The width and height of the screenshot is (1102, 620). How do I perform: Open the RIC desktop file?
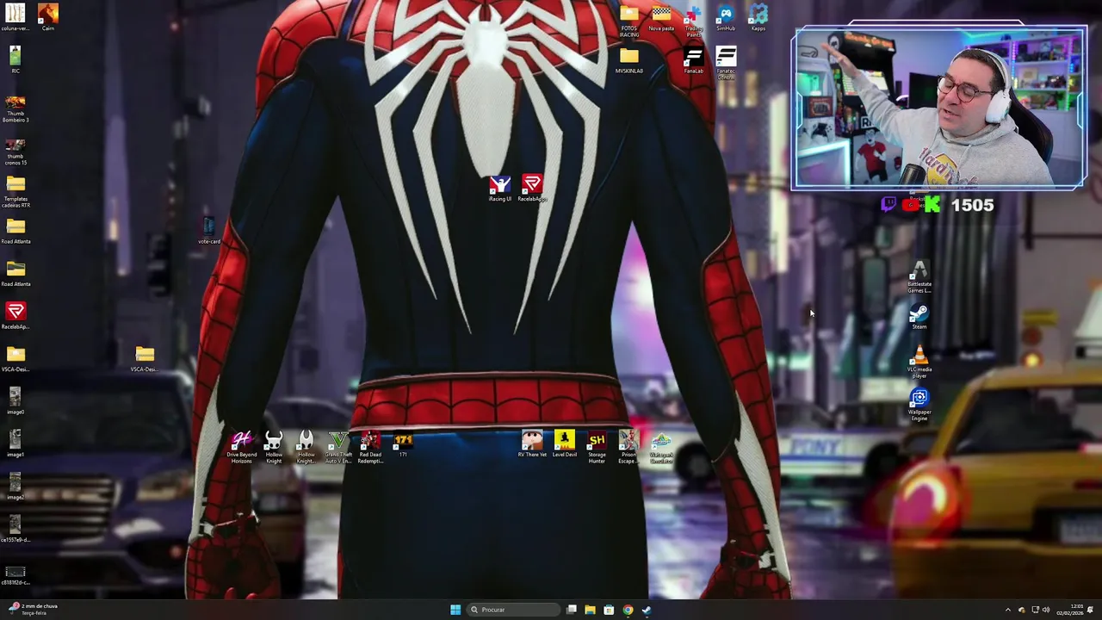click(15, 59)
